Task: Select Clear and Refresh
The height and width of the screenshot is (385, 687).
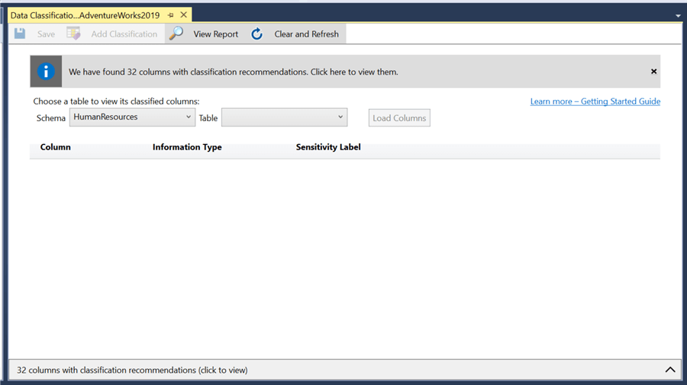Action: (x=306, y=34)
